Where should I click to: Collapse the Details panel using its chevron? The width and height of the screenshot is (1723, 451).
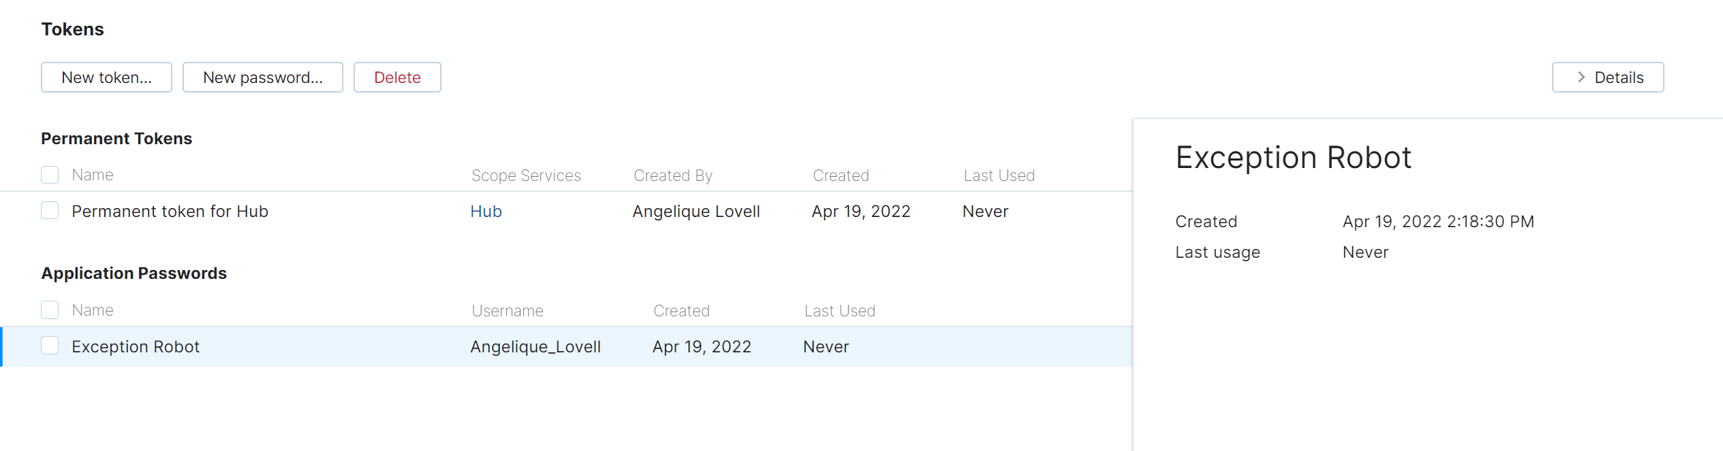coord(1581,78)
